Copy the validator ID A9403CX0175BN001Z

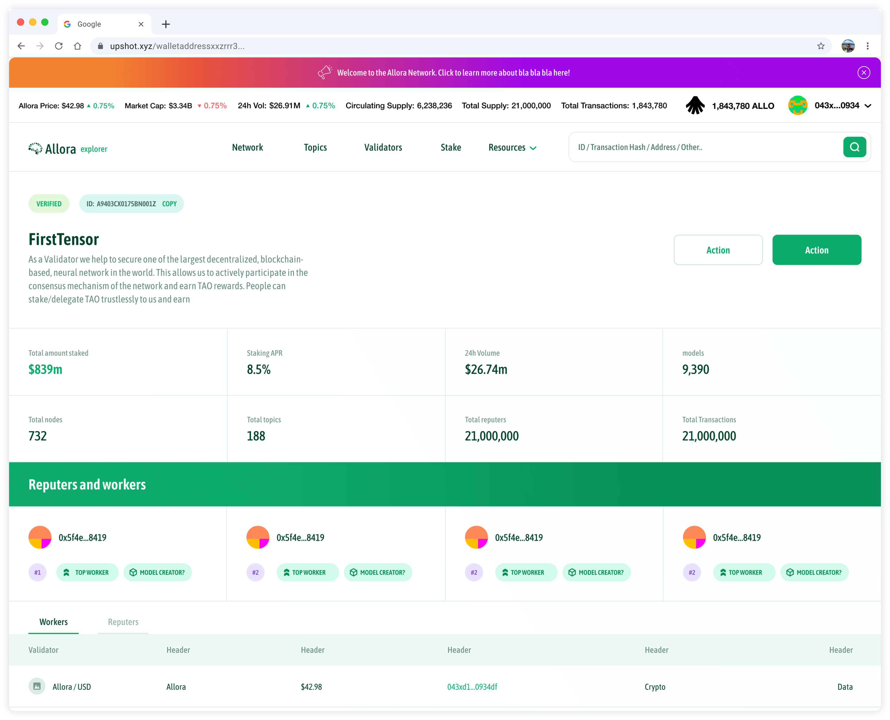click(169, 204)
